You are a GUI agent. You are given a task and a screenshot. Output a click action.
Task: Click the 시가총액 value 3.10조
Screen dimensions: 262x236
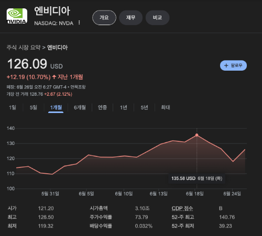[x=142, y=208]
